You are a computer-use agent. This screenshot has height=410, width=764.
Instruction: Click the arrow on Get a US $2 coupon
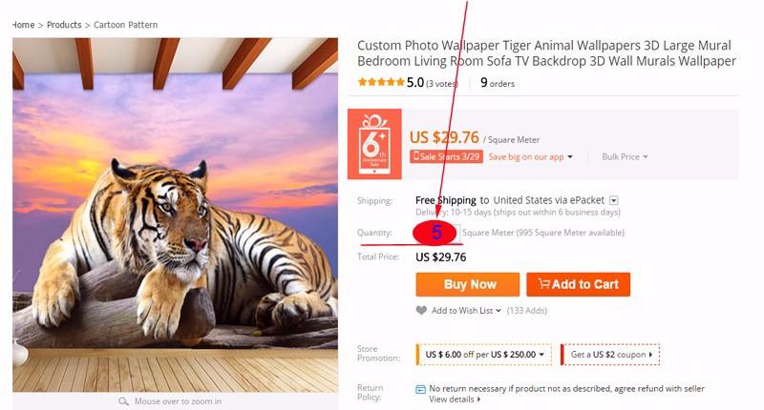coord(650,355)
